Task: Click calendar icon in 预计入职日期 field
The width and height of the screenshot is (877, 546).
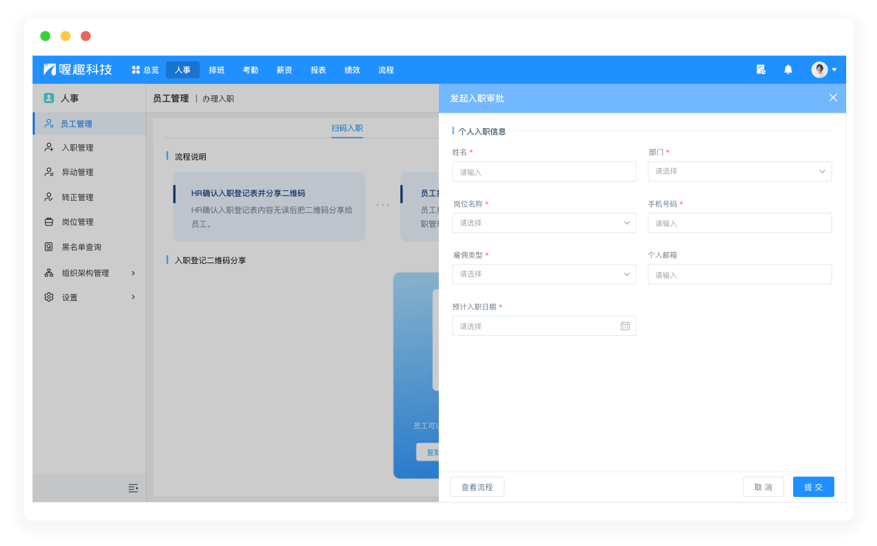Action: [x=625, y=326]
